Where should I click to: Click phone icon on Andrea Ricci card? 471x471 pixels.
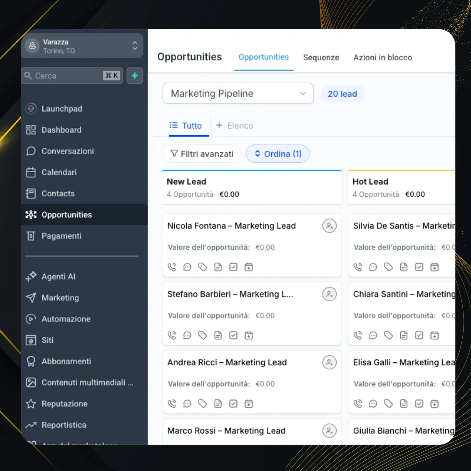pyautogui.click(x=172, y=403)
